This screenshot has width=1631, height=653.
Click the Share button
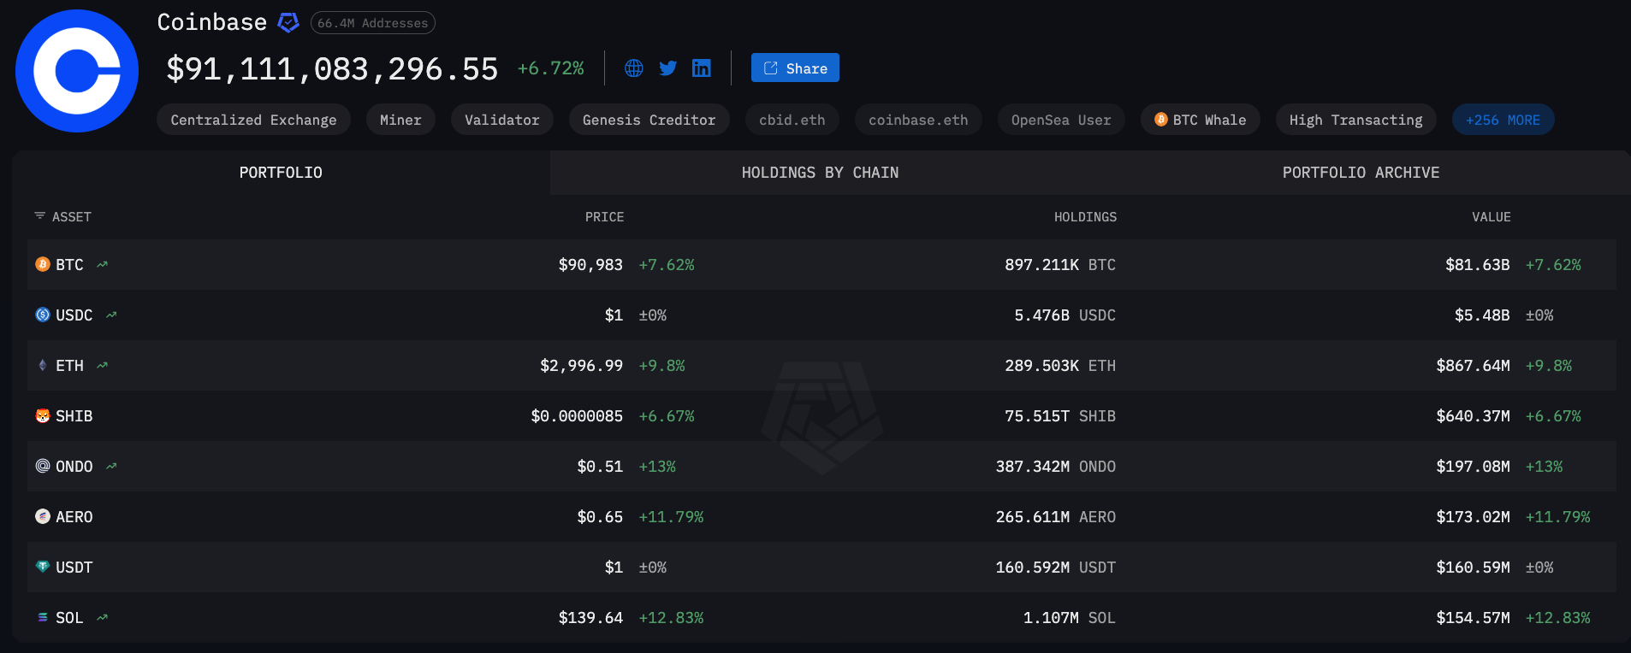coord(795,68)
